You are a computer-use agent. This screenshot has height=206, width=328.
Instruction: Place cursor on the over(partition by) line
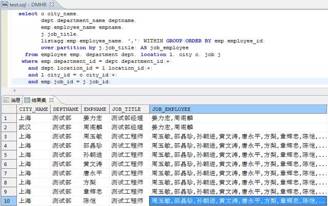coord(115,48)
